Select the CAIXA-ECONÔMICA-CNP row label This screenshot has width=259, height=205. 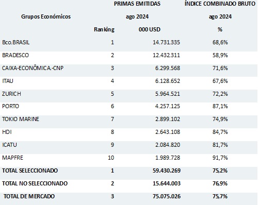point(33,68)
